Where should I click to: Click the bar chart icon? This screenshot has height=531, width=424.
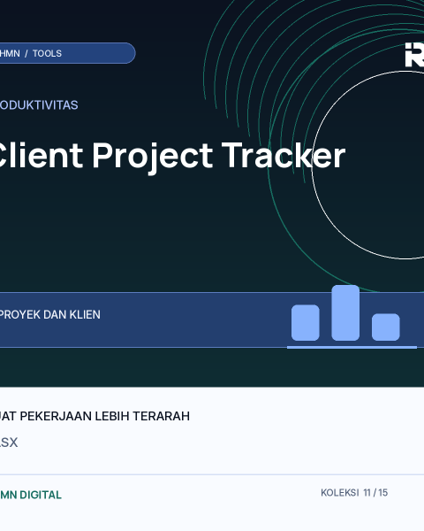coord(352,317)
